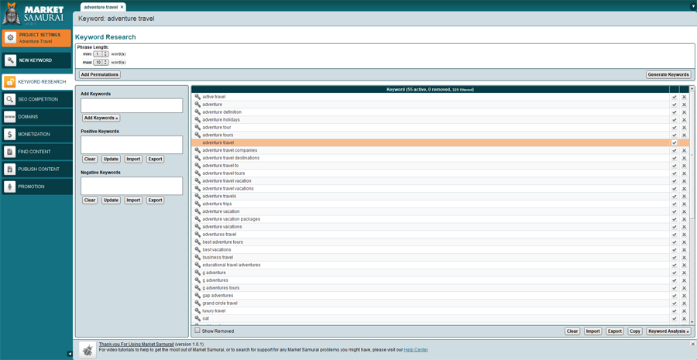Screen dimensions: 697x360
Task: Click key icon beside gap adventures
Action: pos(197,296)
